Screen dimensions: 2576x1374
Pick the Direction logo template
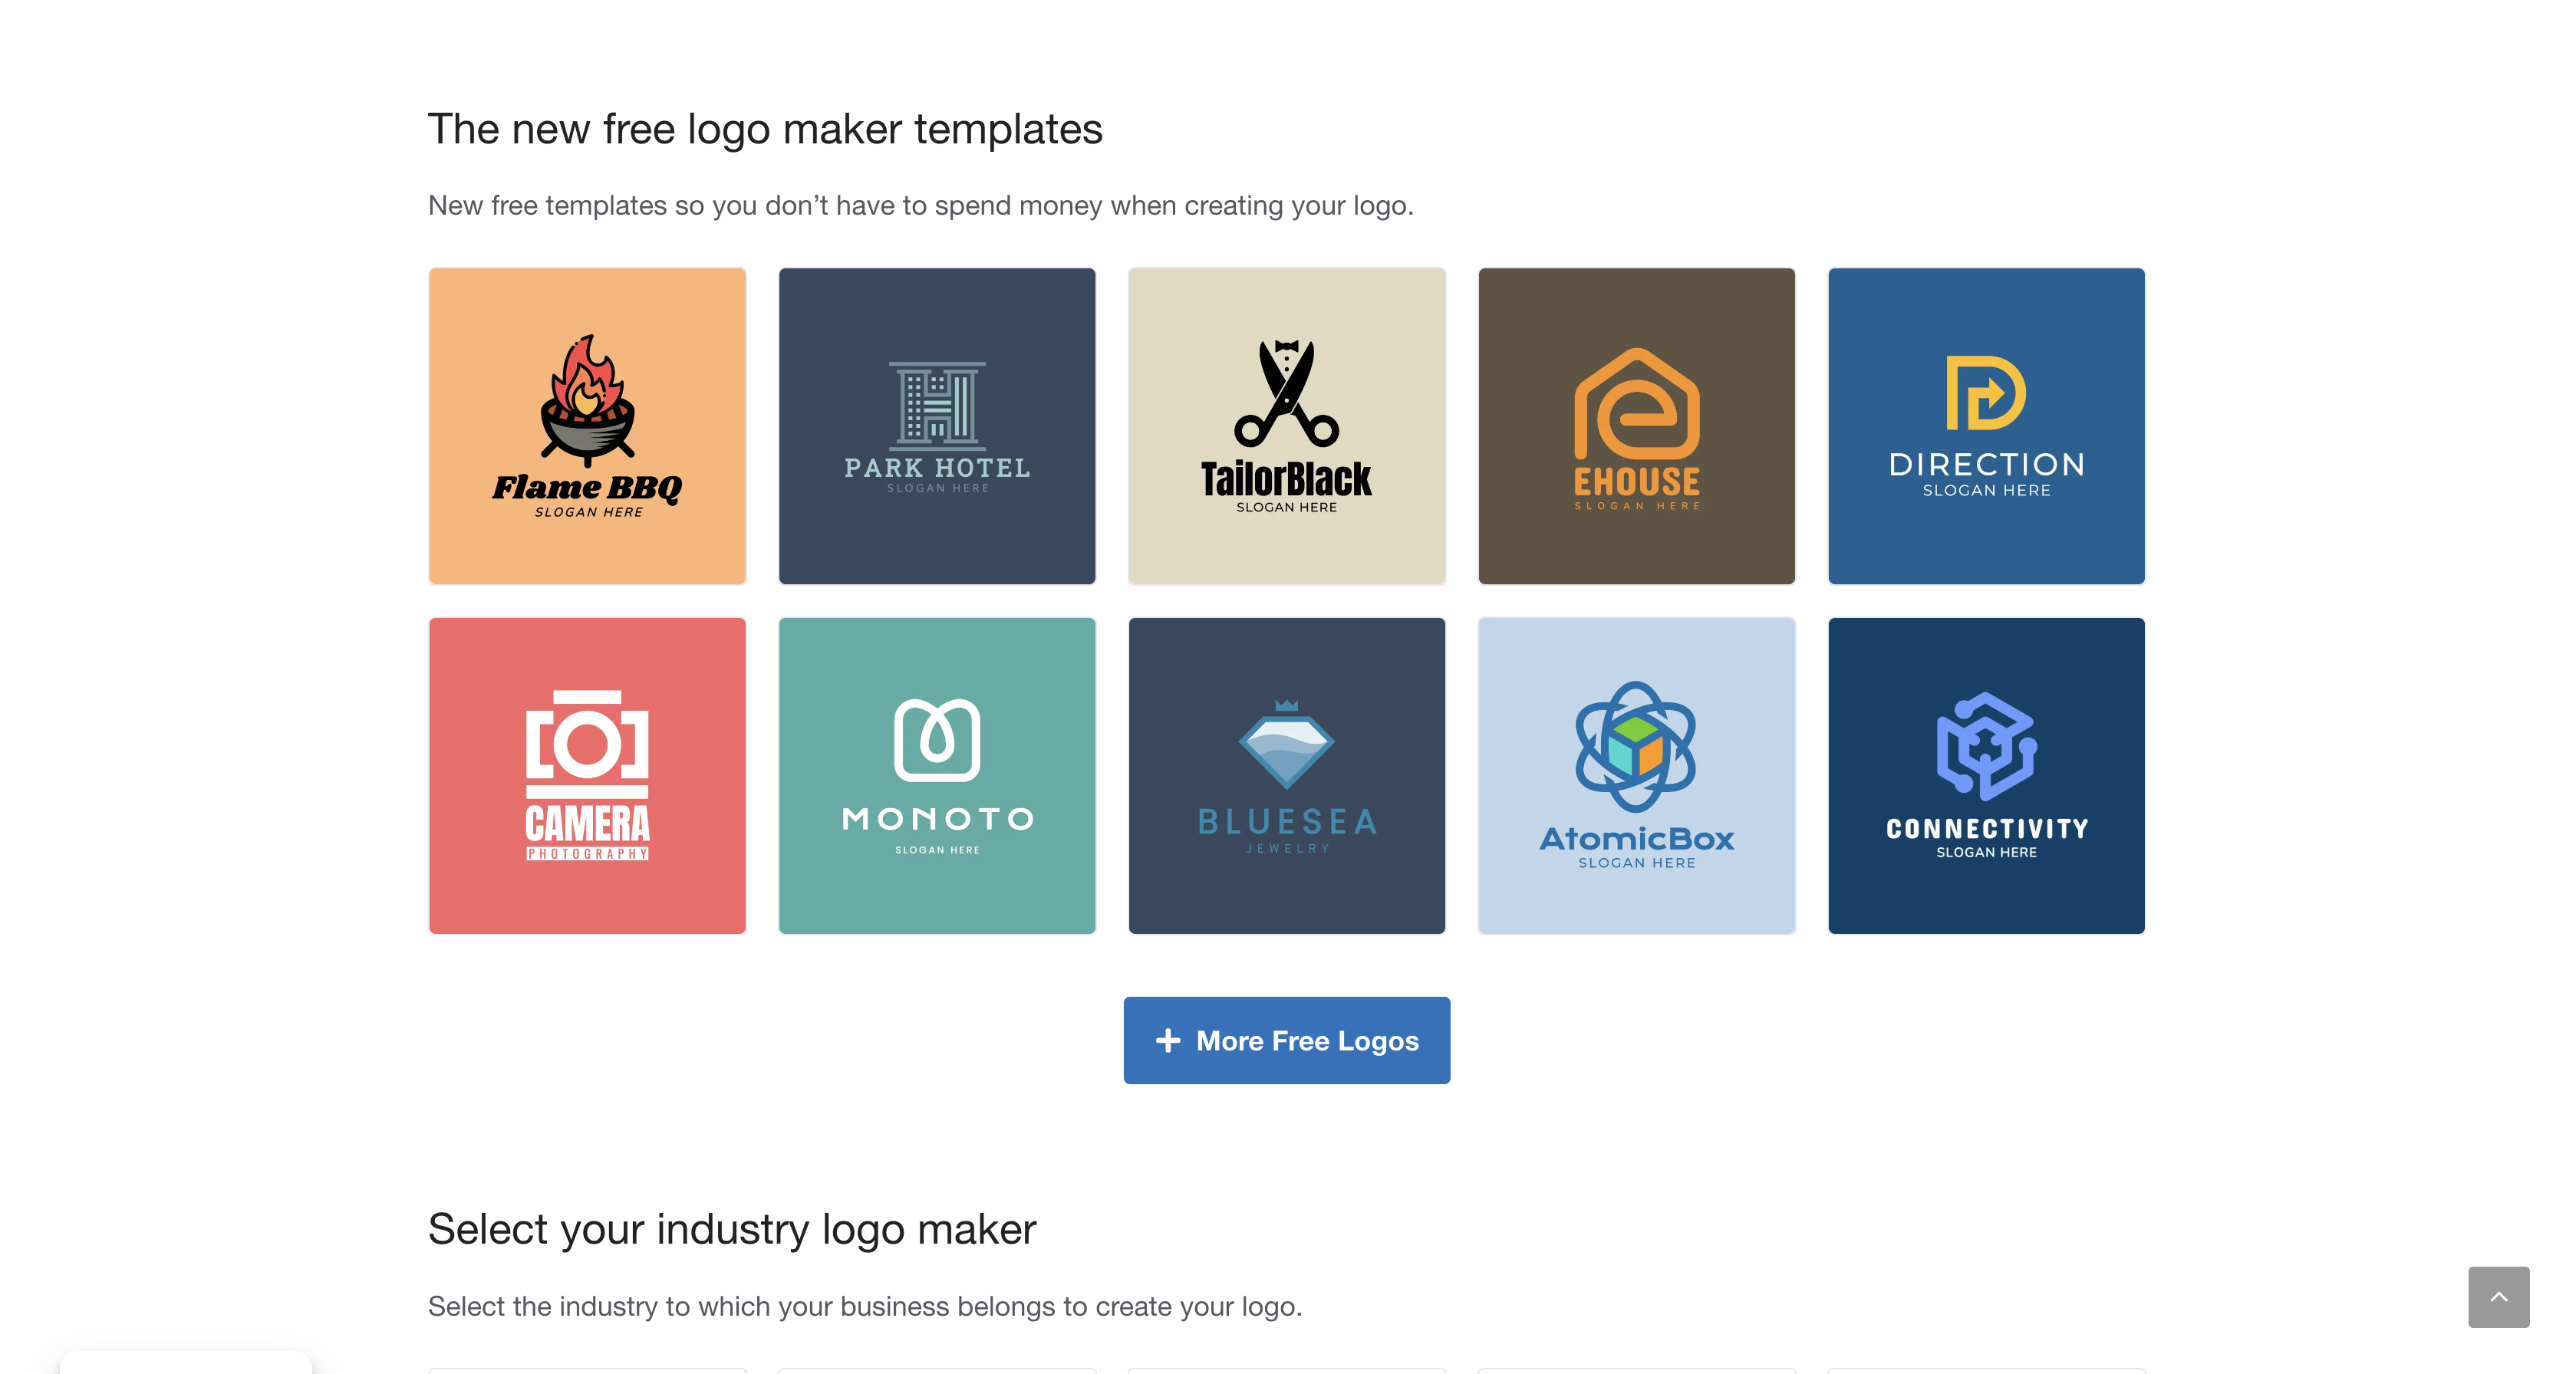click(1987, 426)
